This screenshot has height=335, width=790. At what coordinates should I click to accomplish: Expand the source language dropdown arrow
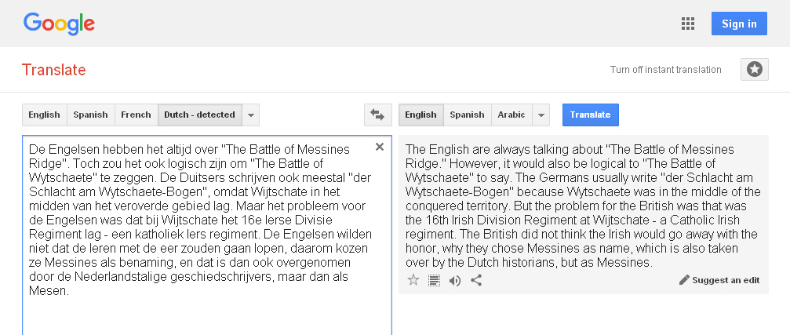click(251, 115)
